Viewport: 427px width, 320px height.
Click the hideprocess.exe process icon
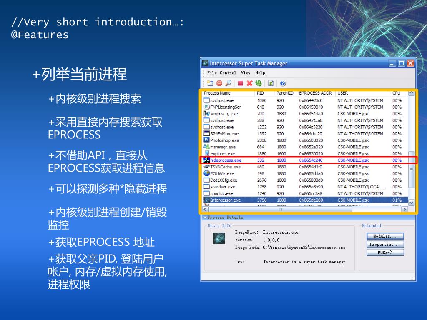[207, 160]
